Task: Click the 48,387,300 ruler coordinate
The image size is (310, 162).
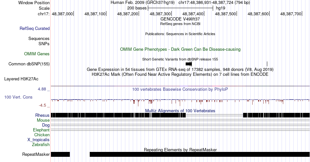Action: 160,14
